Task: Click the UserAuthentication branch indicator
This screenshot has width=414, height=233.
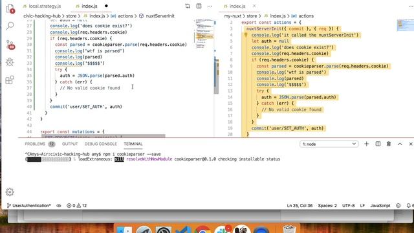Action: 28,206
